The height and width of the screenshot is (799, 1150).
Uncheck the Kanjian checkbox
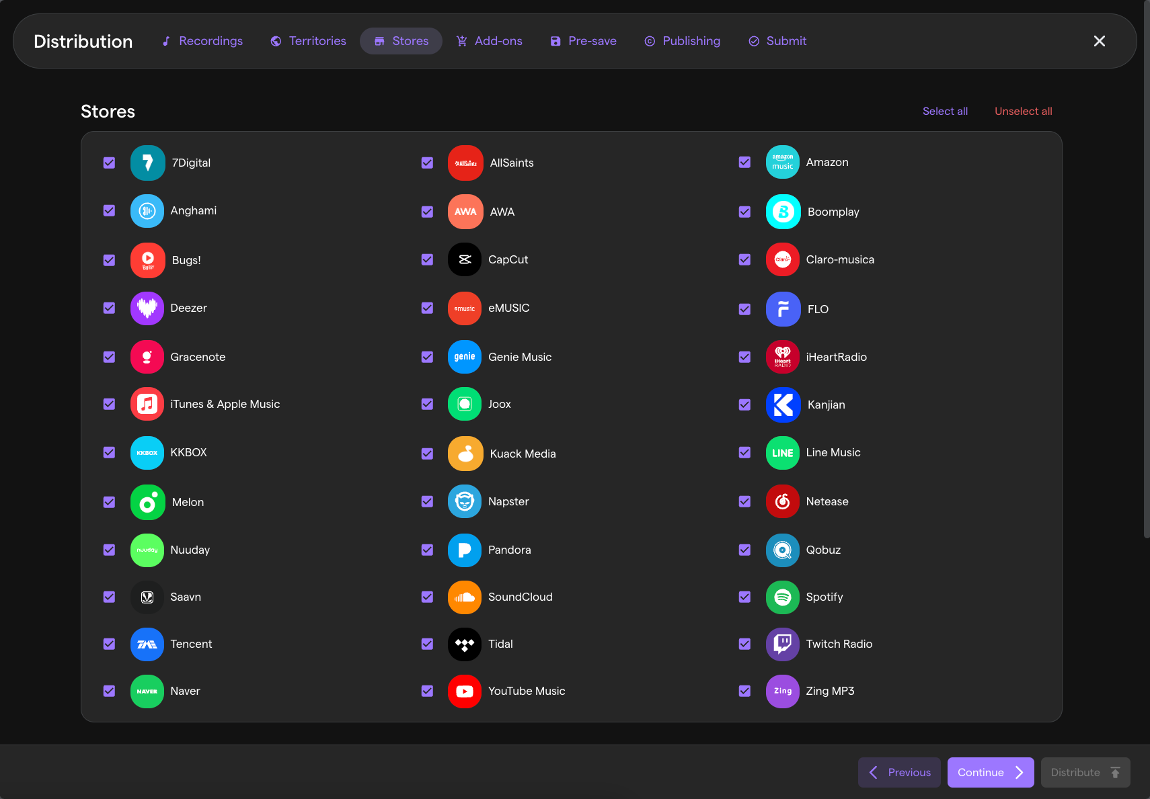(744, 405)
